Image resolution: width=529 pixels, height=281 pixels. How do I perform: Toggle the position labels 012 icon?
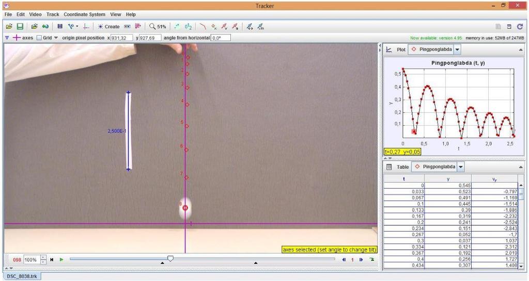click(x=188, y=26)
